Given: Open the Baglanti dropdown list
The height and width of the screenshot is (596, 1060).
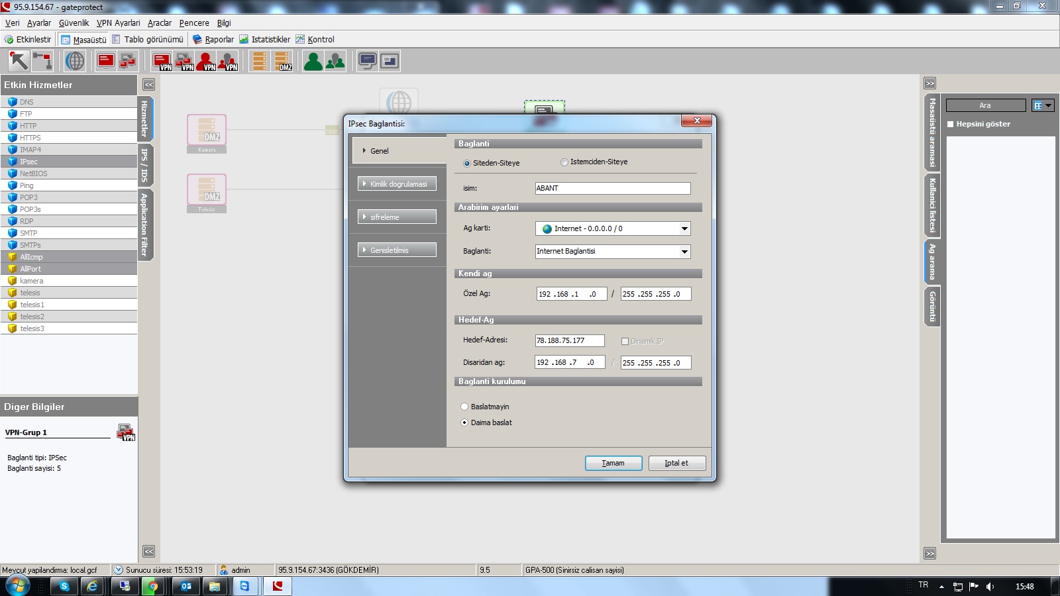Looking at the screenshot, I should 684,252.
